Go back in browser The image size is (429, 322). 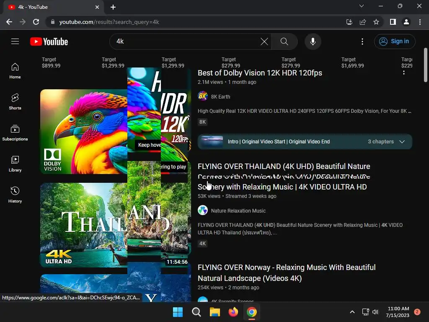point(9,22)
